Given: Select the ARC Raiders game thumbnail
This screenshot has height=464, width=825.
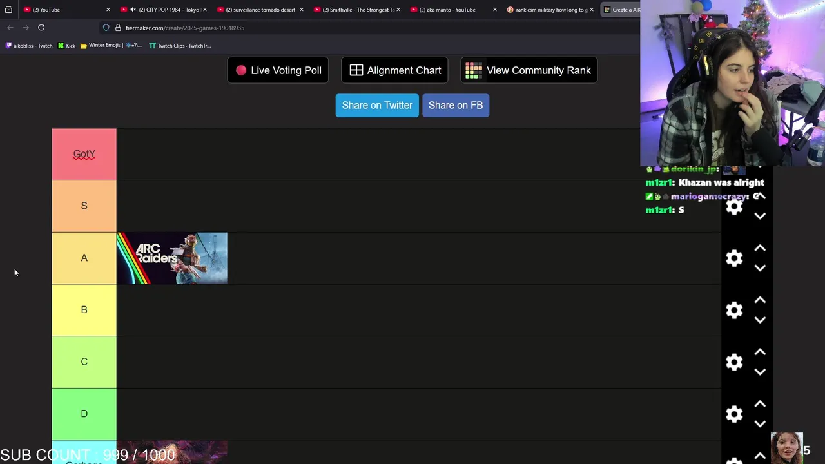Looking at the screenshot, I should tap(172, 258).
